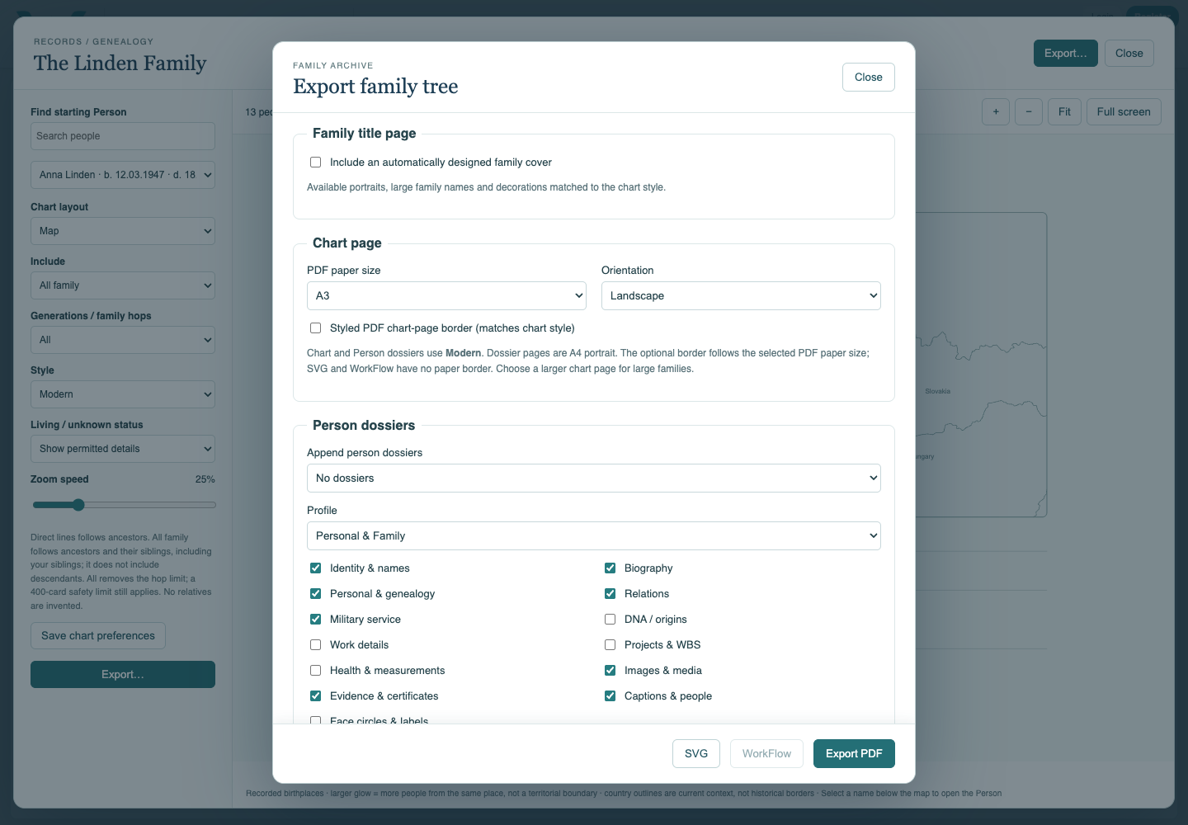This screenshot has height=825, width=1188.
Task: Click header Export… button
Action: tap(1066, 54)
